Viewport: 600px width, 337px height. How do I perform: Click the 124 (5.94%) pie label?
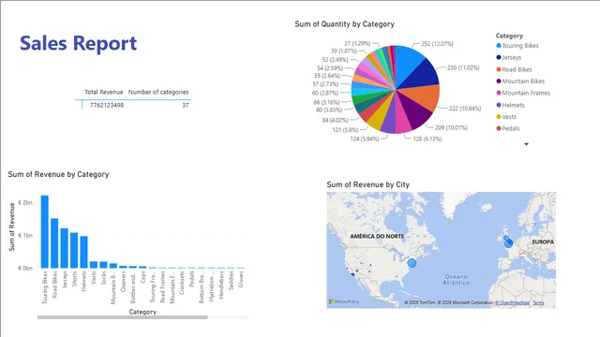pyautogui.click(x=365, y=139)
